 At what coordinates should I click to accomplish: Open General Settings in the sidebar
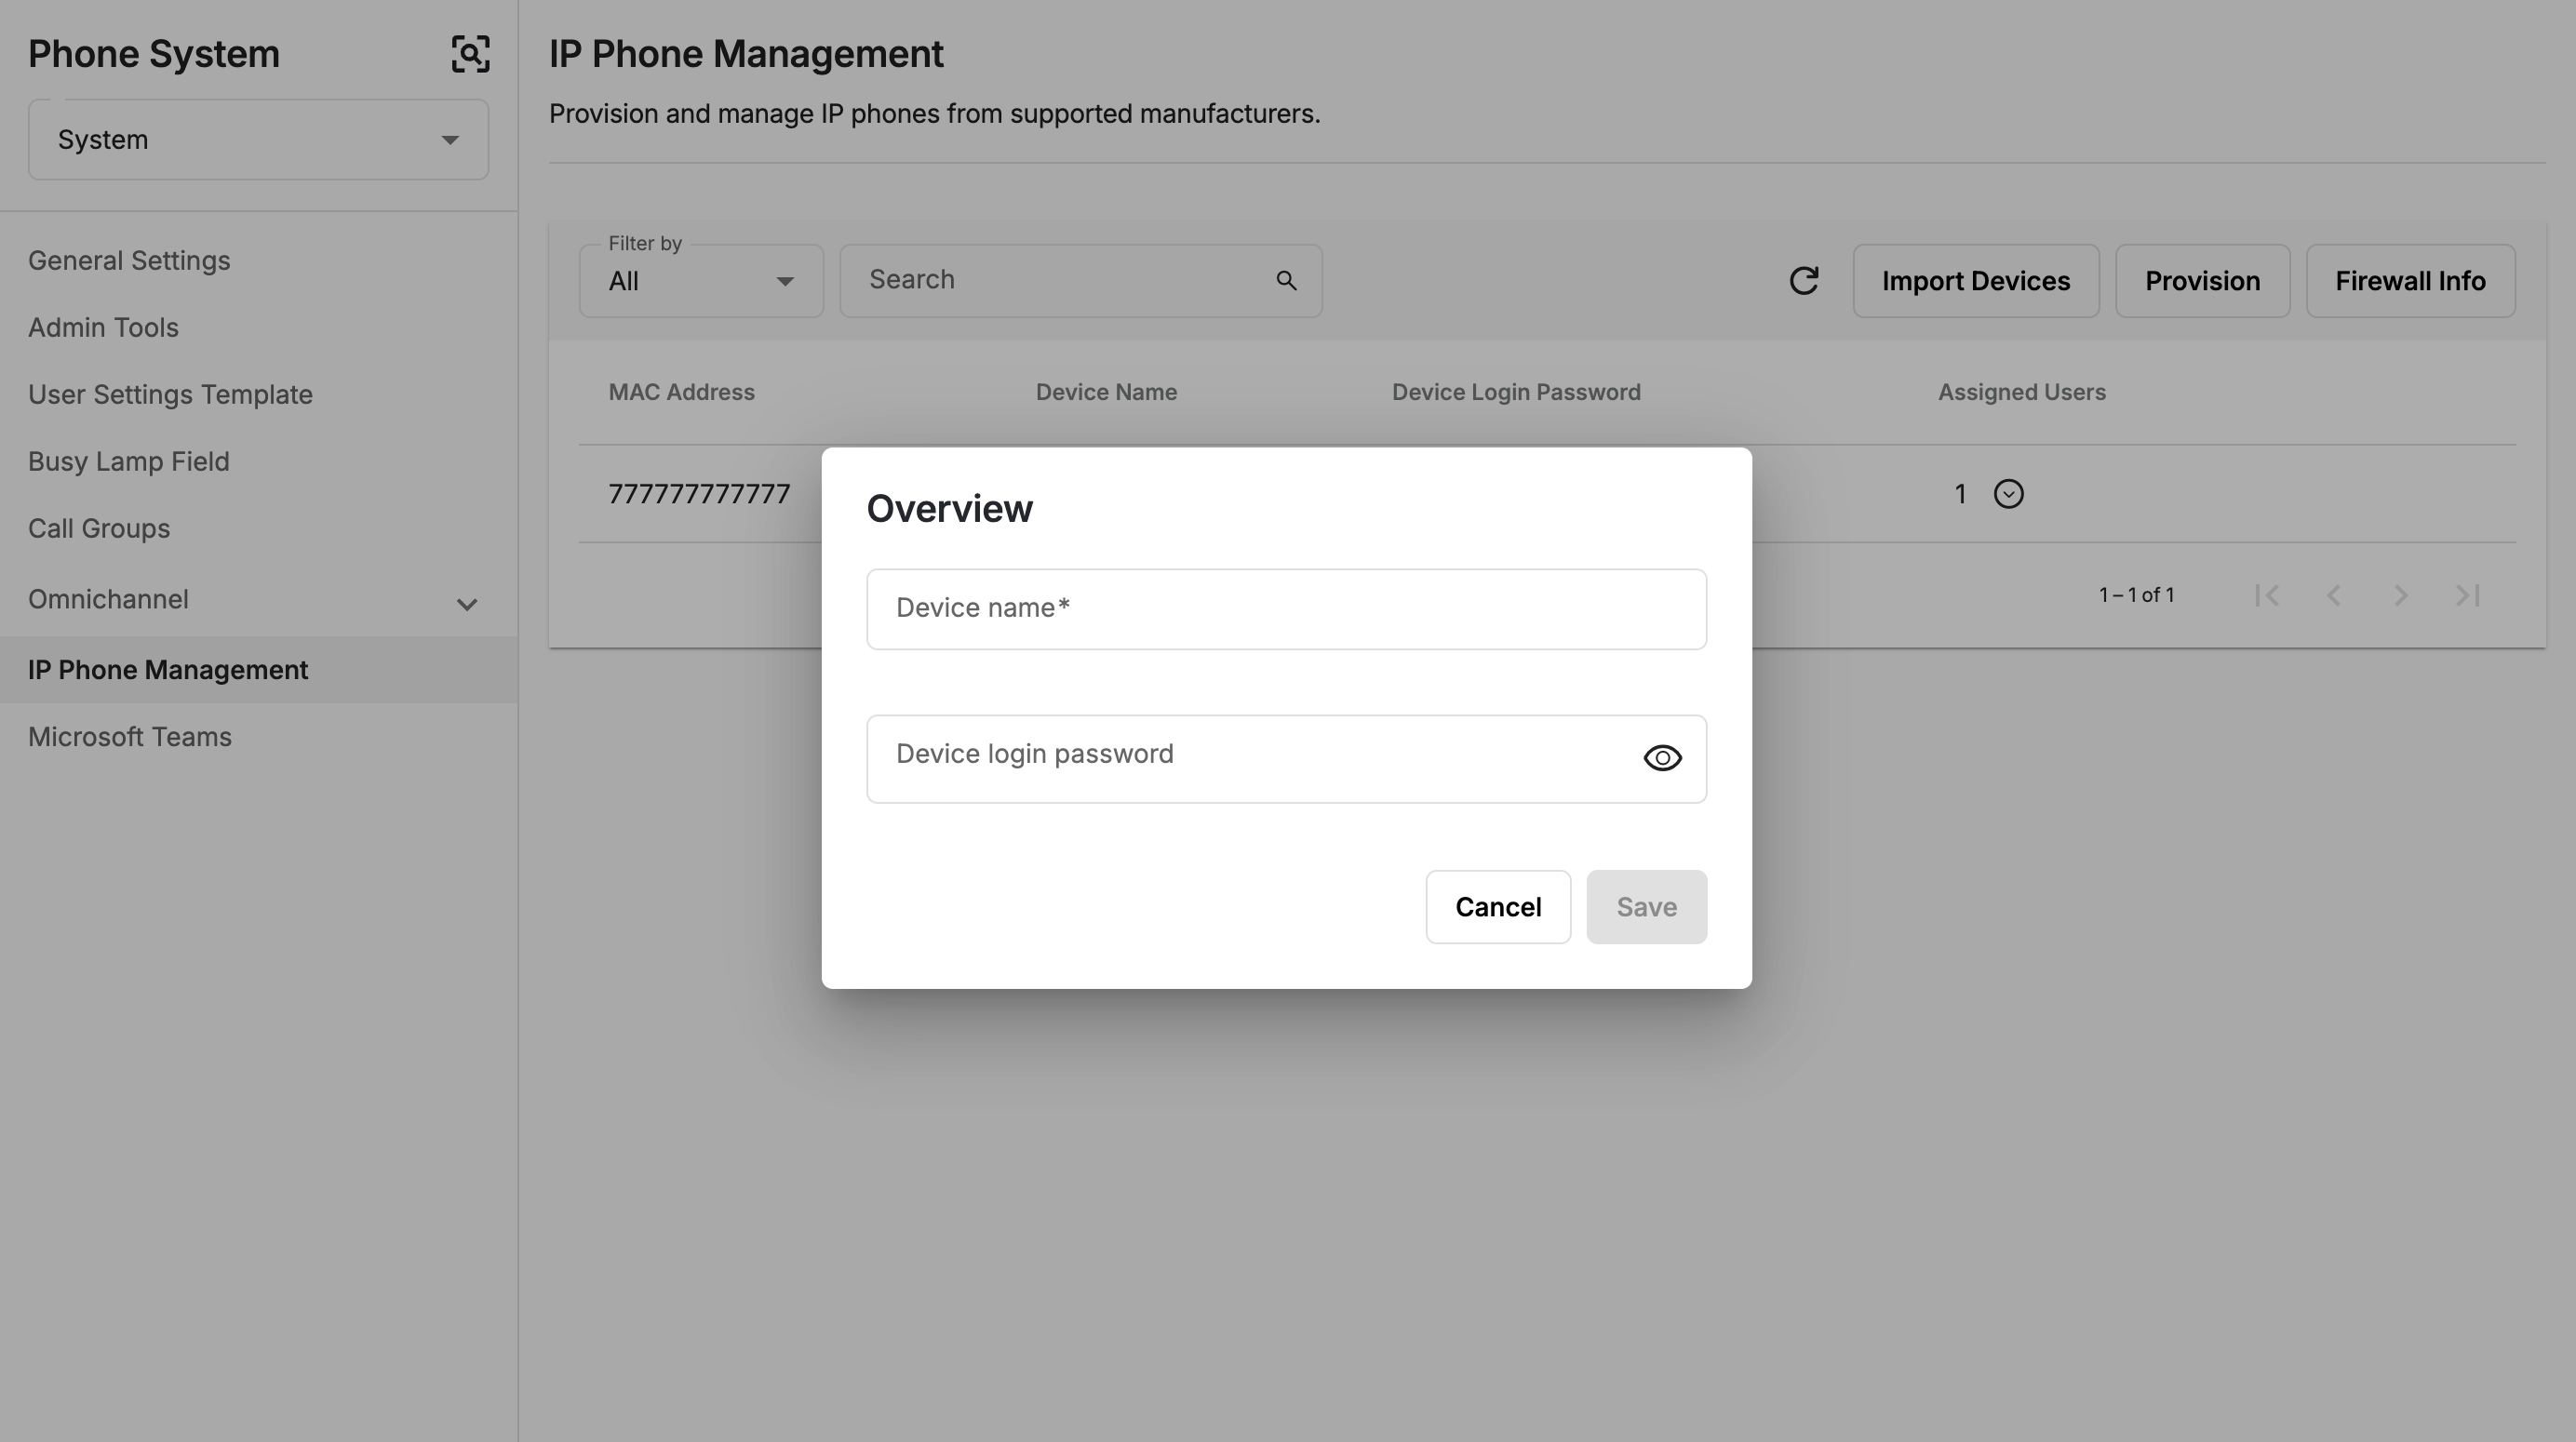pos(129,261)
